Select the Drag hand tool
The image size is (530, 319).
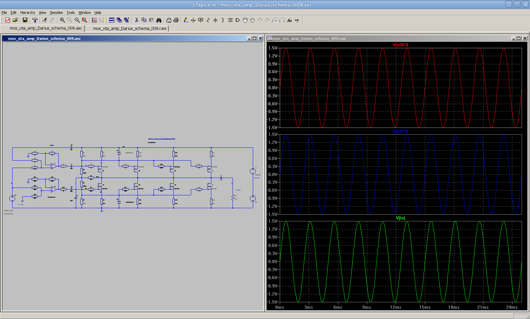(252, 20)
